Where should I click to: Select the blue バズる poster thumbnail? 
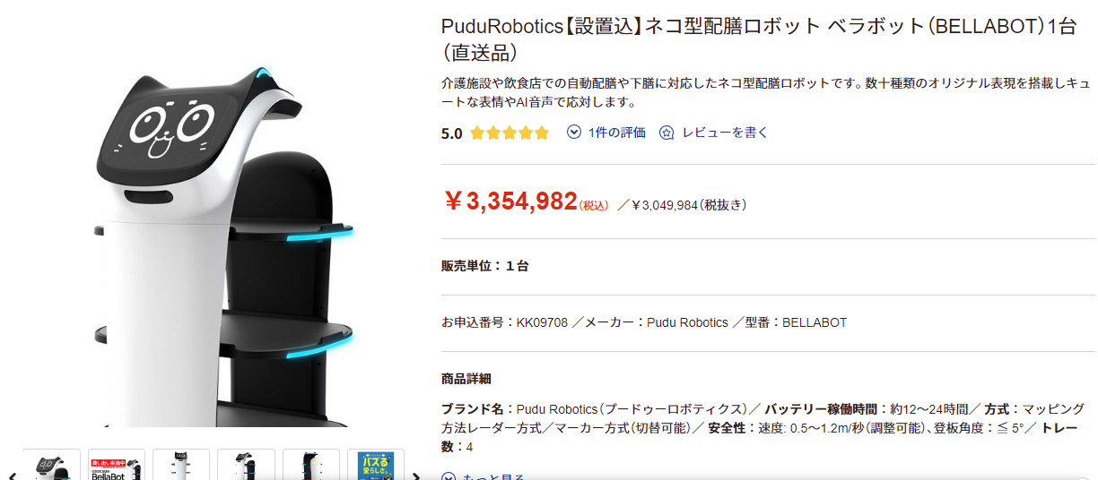pos(376,465)
